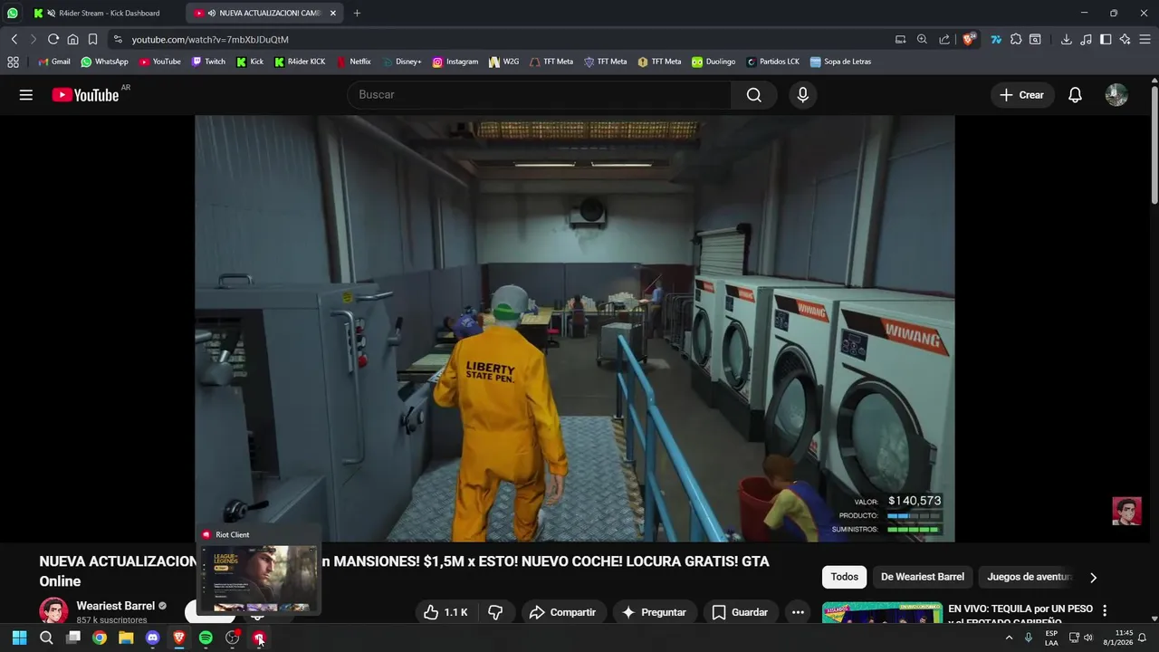Screen dimensions: 1159x652
Task: Open taskbar volume speaker icon
Action: [1087, 638]
